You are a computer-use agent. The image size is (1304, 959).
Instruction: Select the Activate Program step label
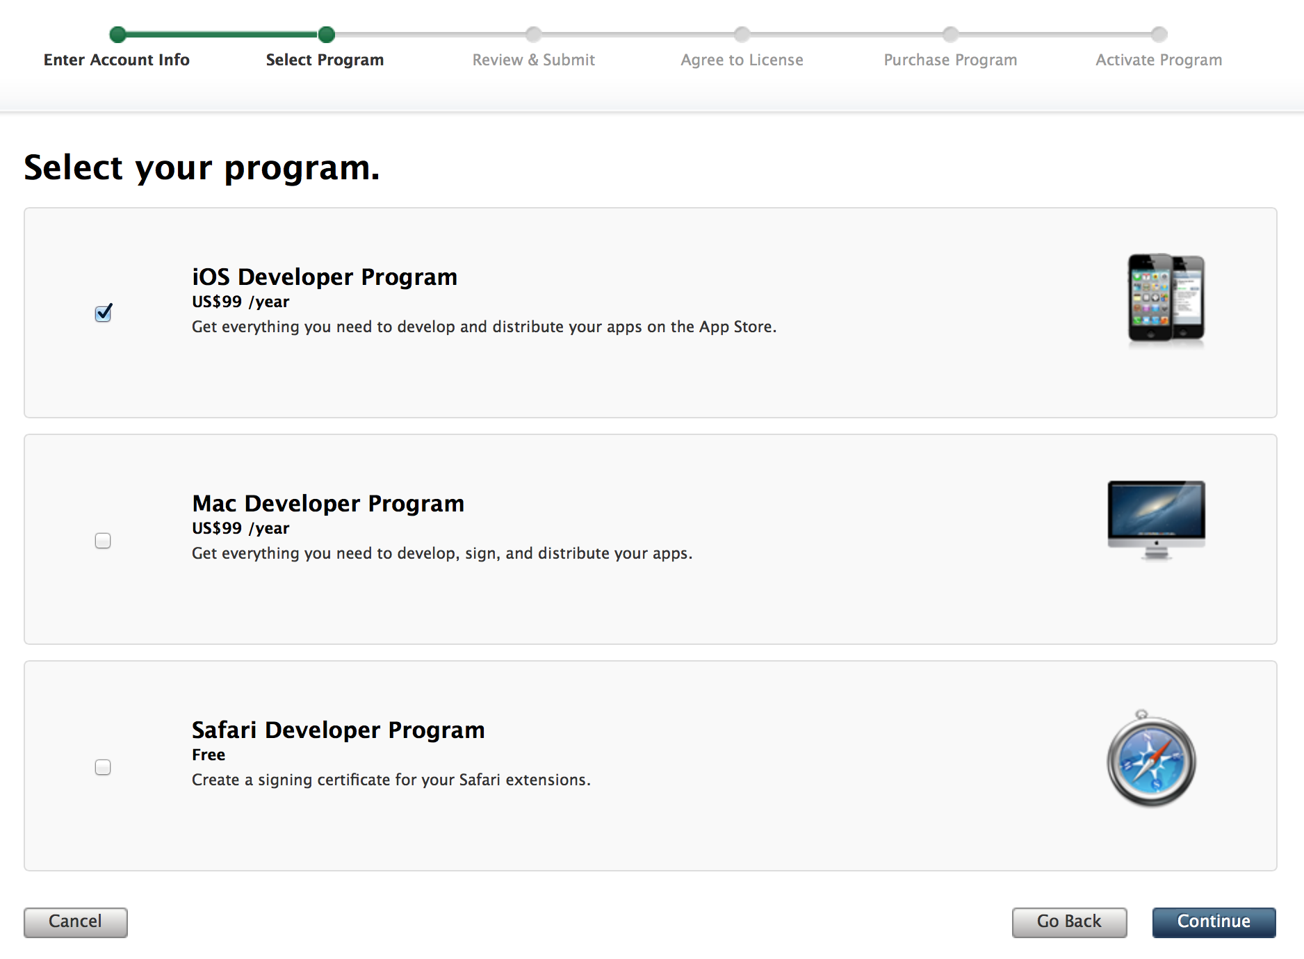click(x=1159, y=60)
